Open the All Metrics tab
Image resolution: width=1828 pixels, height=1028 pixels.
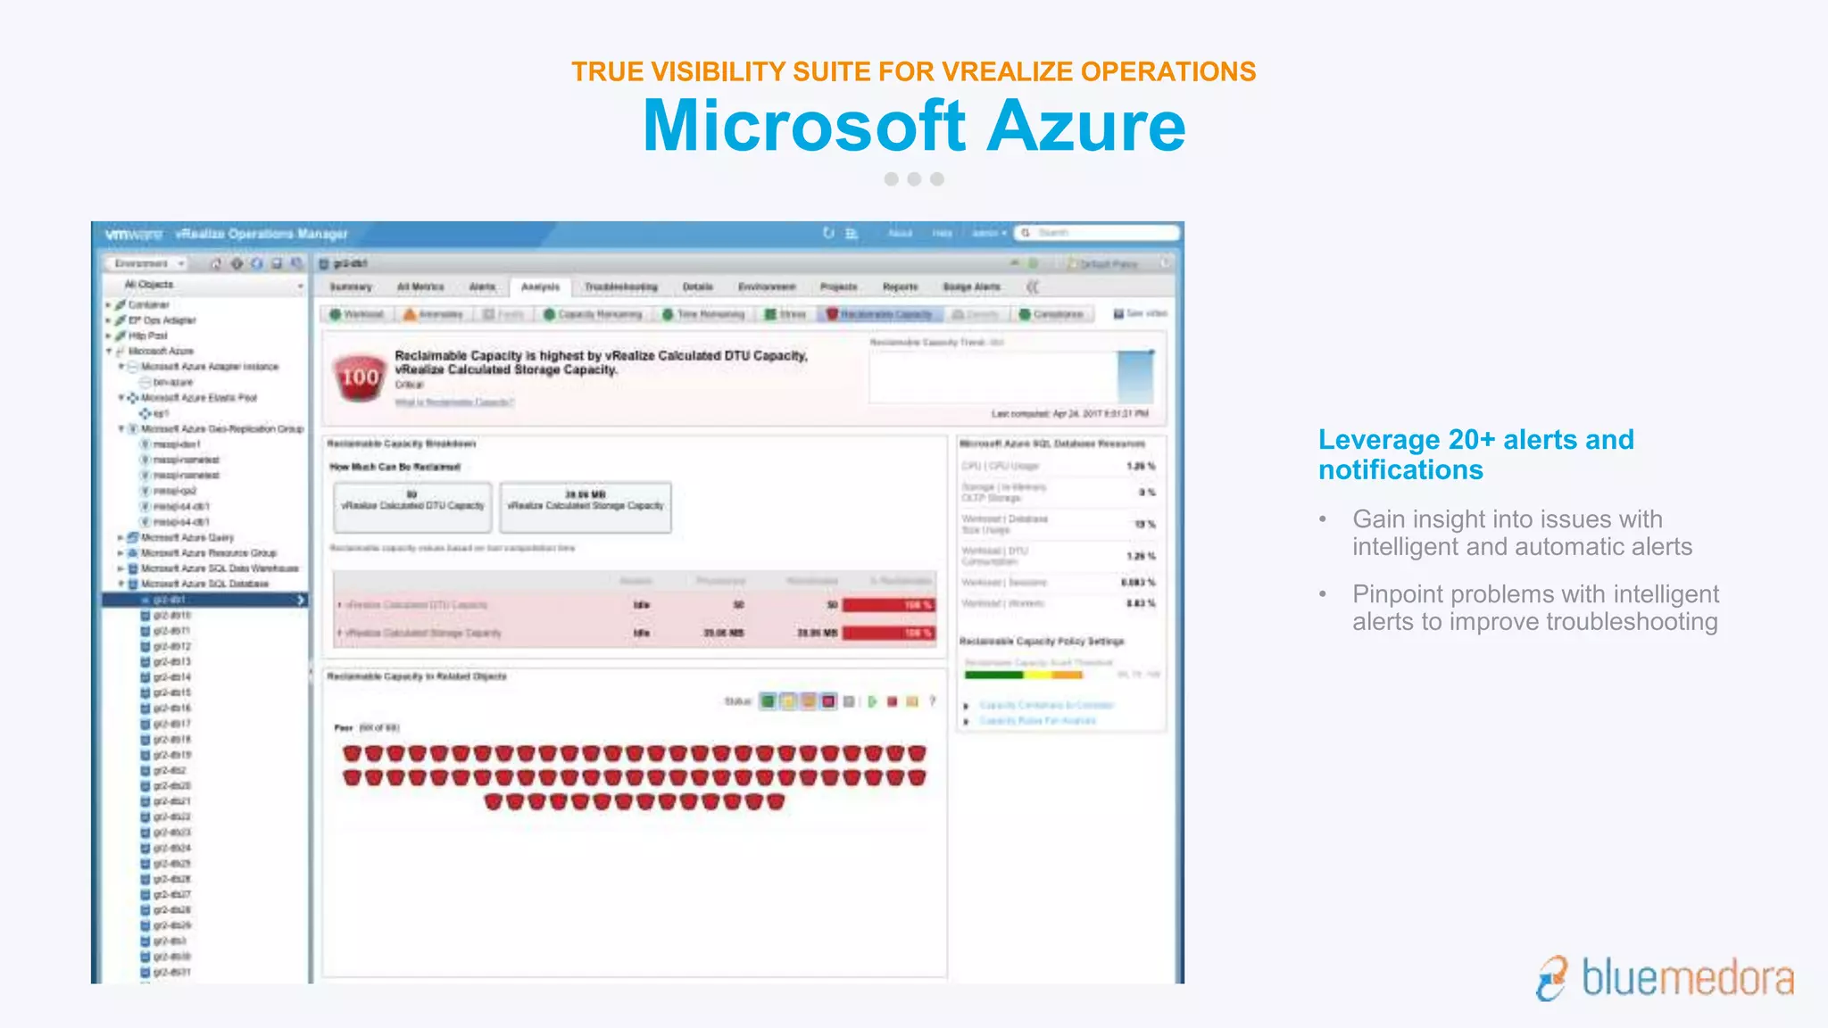point(420,286)
